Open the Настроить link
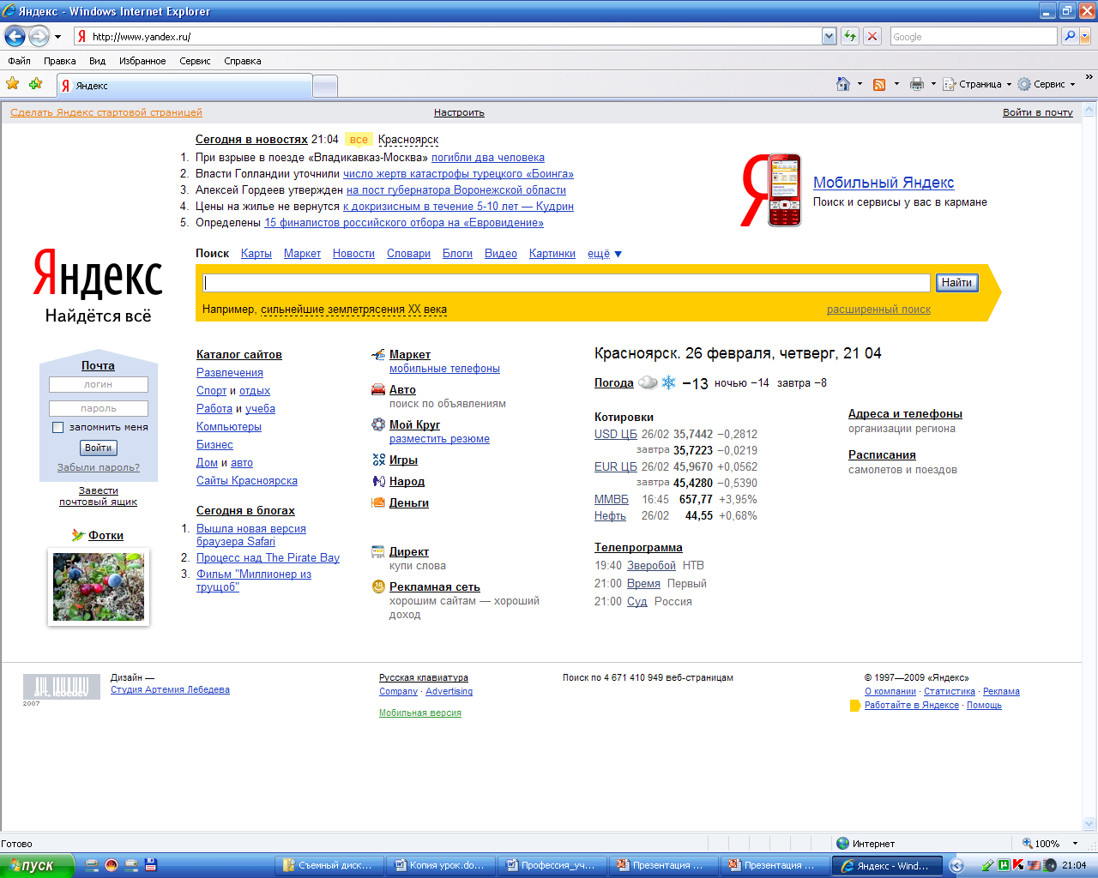The height and width of the screenshot is (878, 1098). 459,112
